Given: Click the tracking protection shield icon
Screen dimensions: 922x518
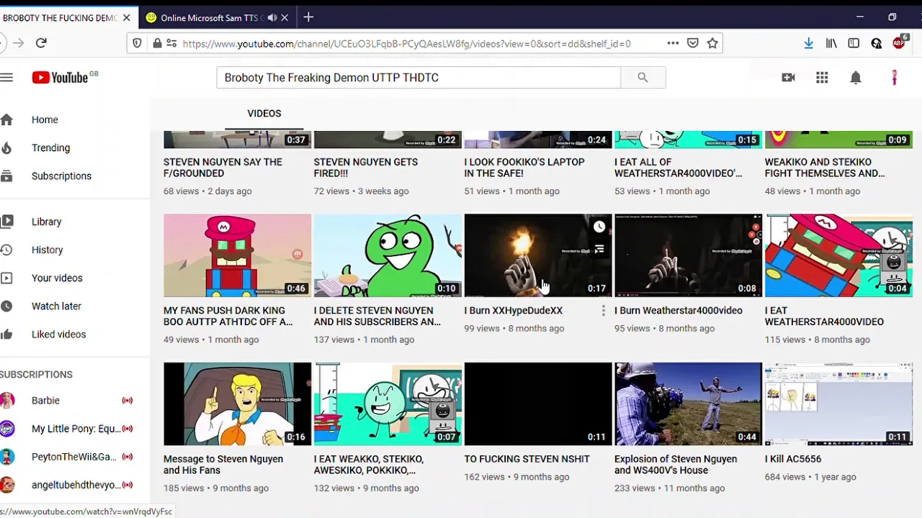Looking at the screenshot, I should click(137, 43).
